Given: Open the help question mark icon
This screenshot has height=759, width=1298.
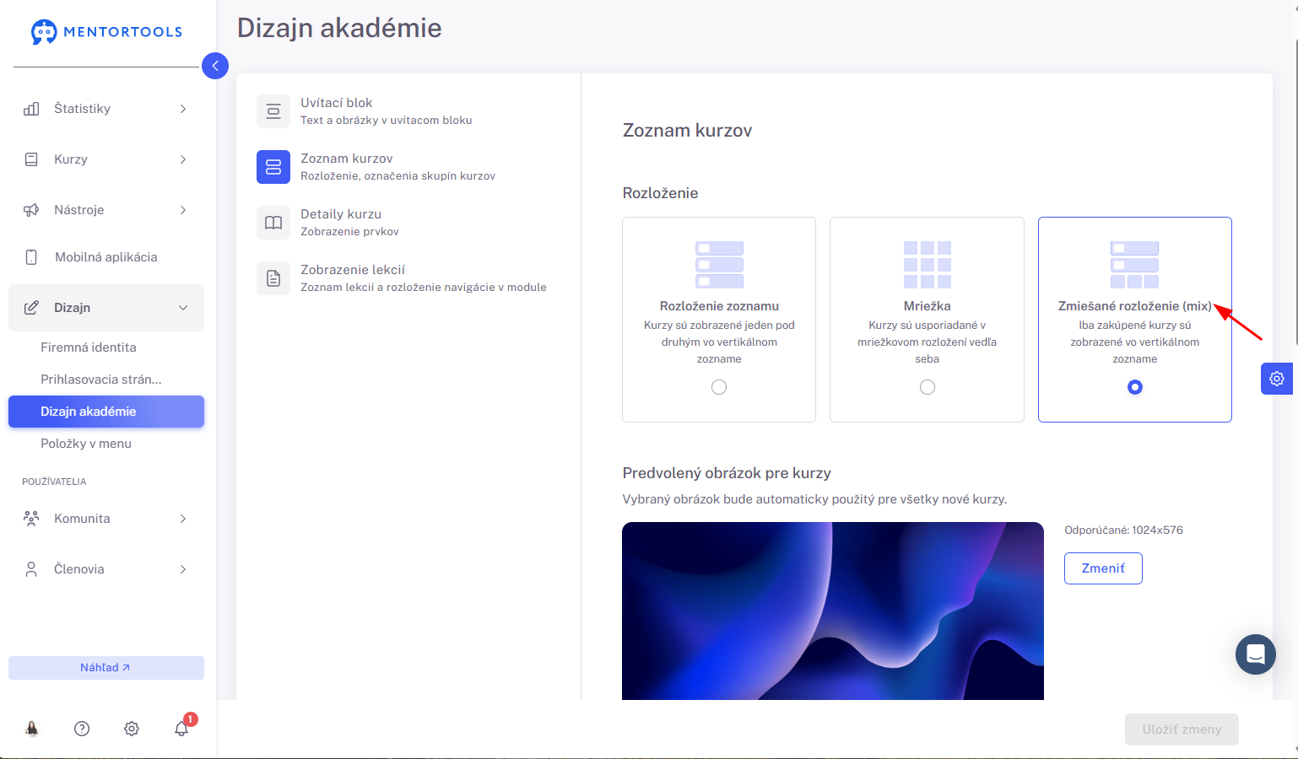Looking at the screenshot, I should (x=82, y=729).
